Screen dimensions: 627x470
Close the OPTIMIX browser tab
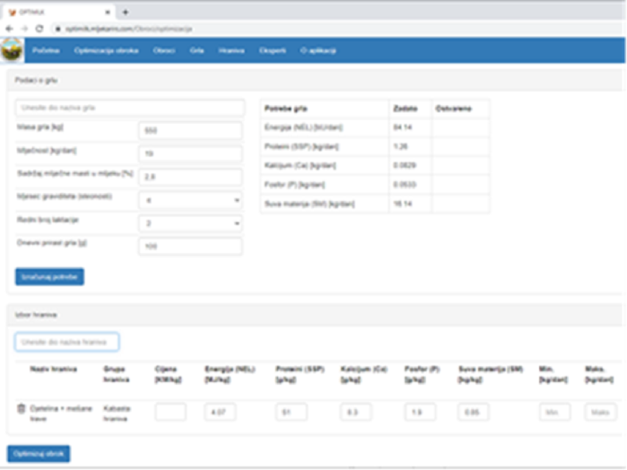pyautogui.click(x=108, y=12)
